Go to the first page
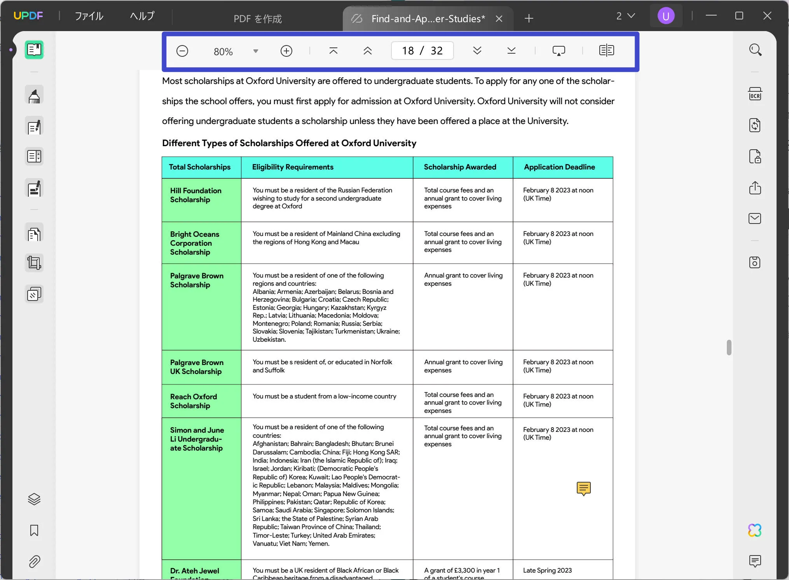This screenshot has height=580, width=789. (333, 51)
